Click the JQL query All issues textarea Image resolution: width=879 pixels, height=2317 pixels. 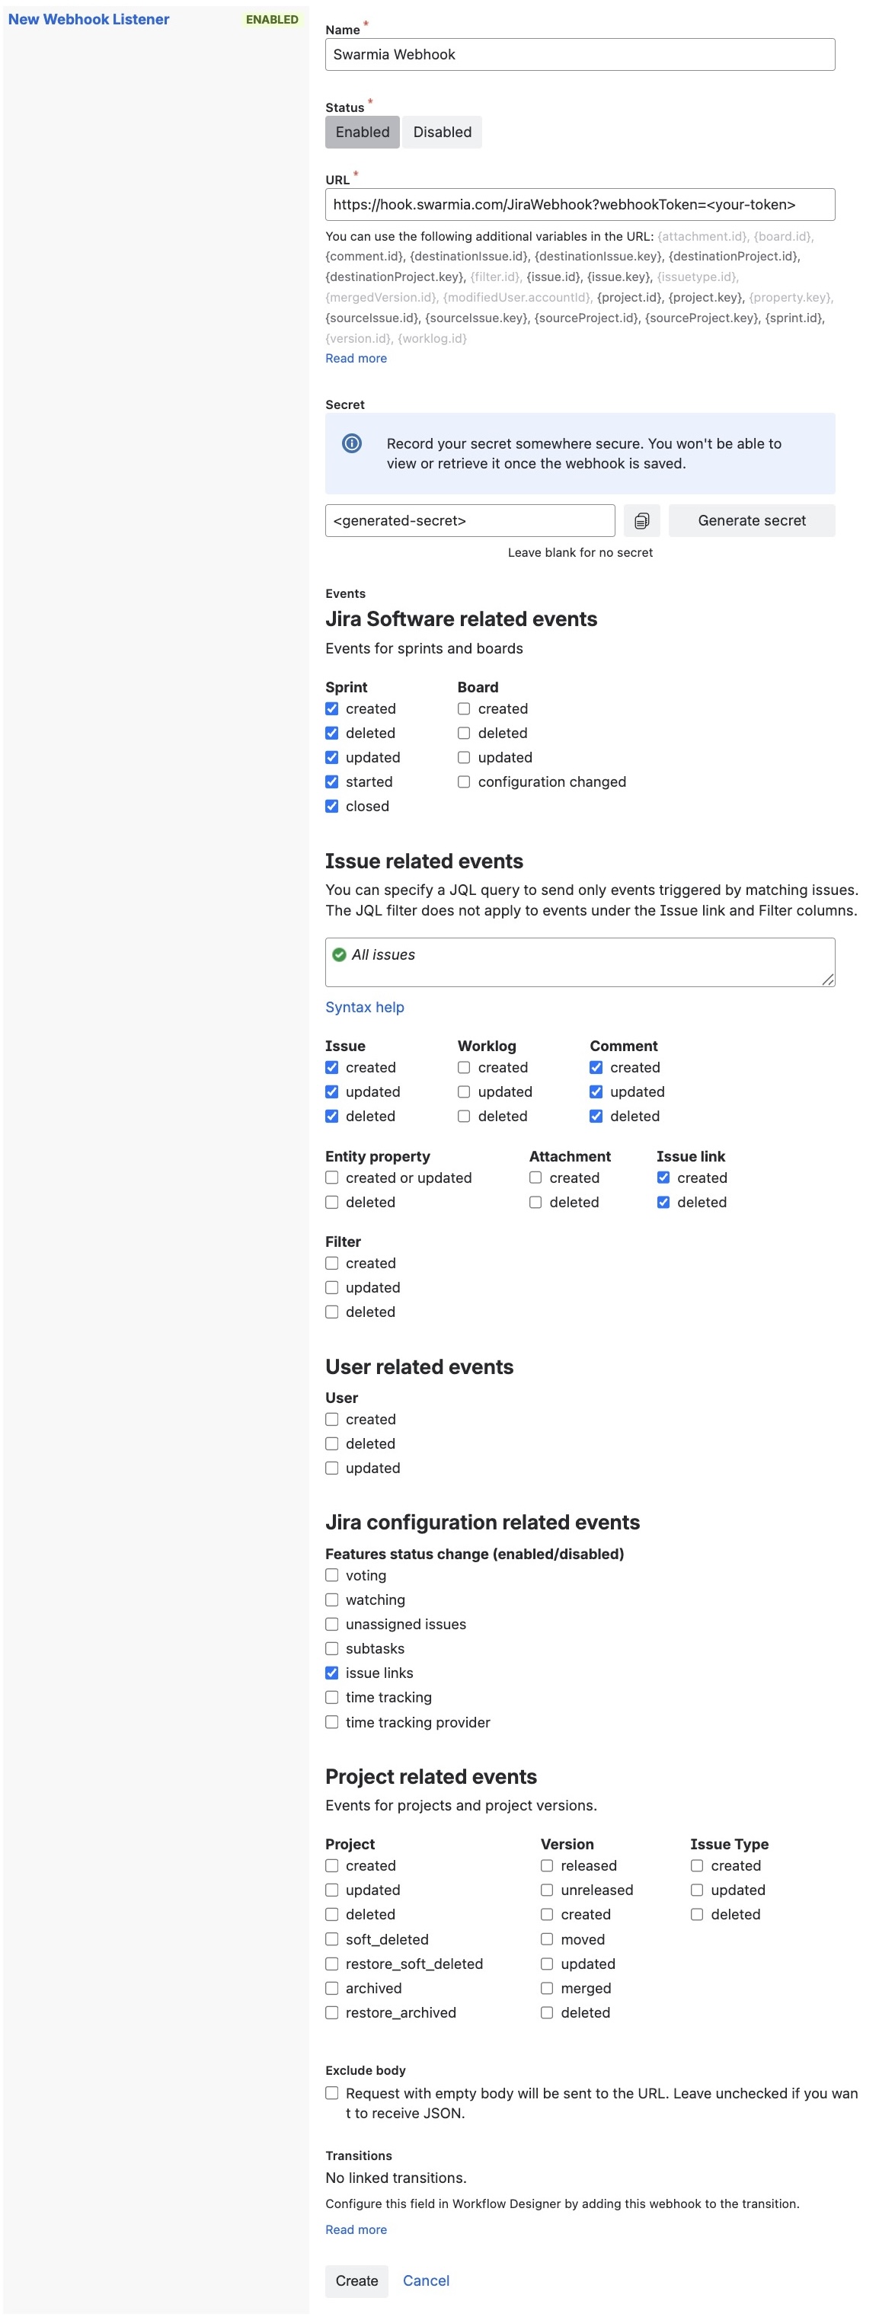click(580, 963)
